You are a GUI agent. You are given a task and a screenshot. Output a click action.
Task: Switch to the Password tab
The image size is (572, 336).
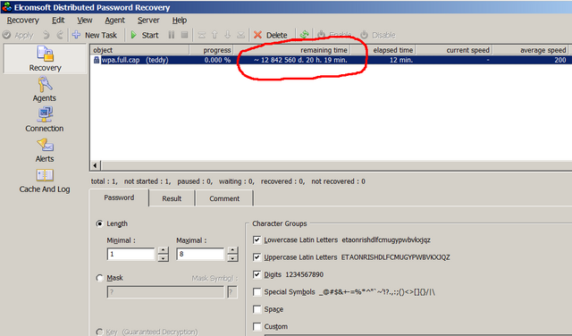119,197
